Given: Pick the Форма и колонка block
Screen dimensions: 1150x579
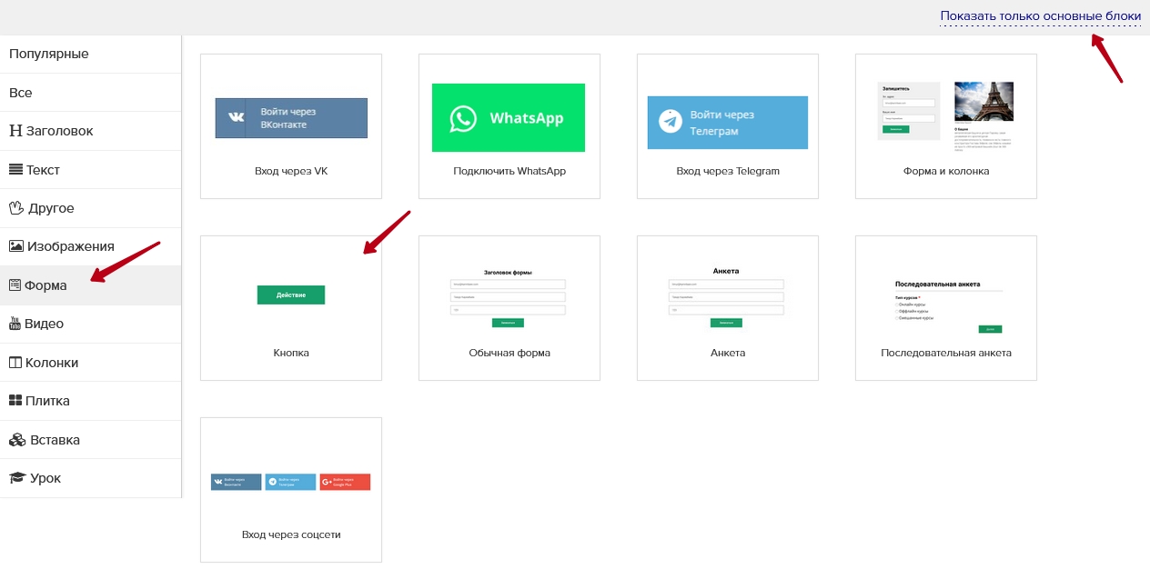Looking at the screenshot, I should (946, 126).
